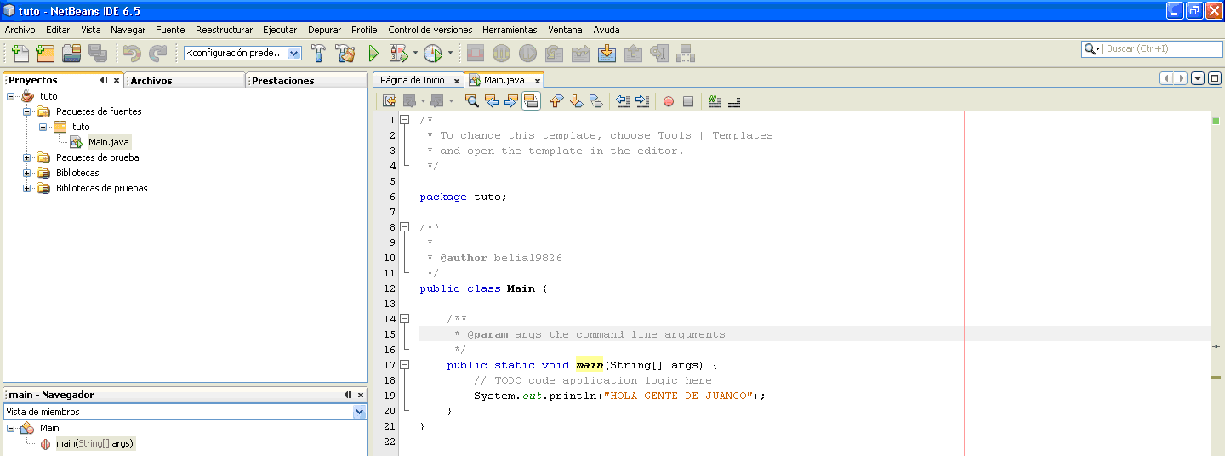This screenshot has height=456, width=1225.
Task: Open the Vista de miembros dropdown
Action: [360, 412]
